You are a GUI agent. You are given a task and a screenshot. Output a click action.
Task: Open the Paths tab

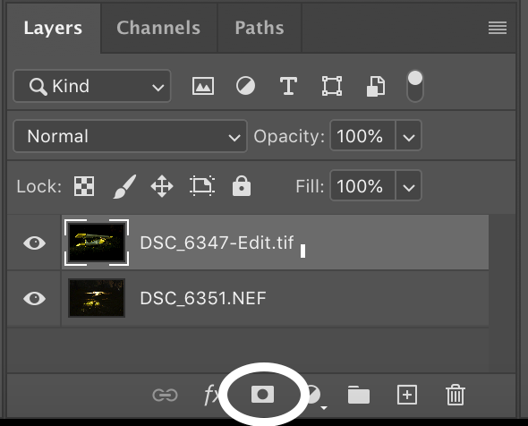[260, 28]
